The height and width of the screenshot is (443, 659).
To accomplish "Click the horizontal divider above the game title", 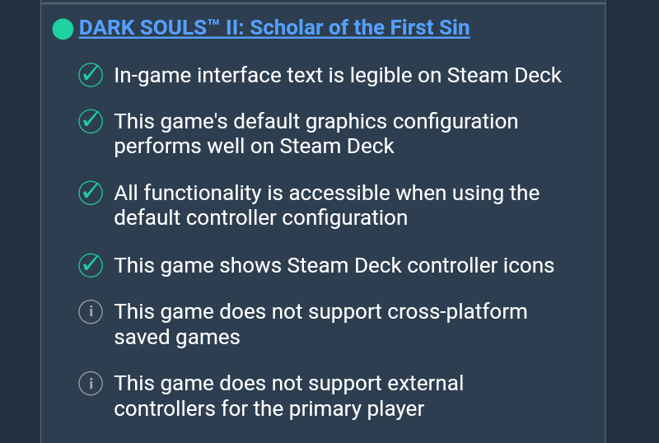I will point(323,2).
